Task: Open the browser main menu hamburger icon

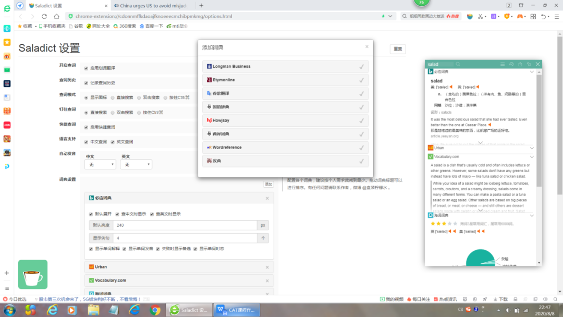Action: (557, 16)
